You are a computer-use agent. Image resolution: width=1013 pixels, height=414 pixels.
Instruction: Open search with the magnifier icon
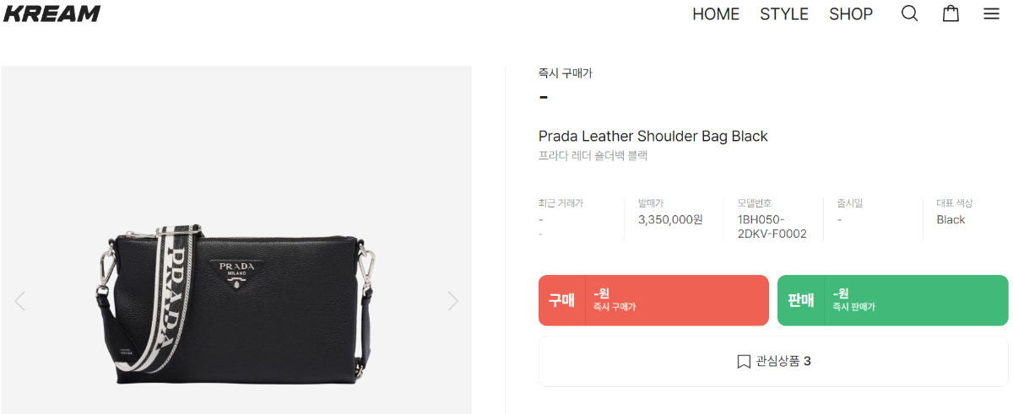click(909, 13)
